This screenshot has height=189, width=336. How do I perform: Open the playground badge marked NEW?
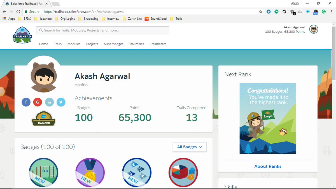pos(43,172)
